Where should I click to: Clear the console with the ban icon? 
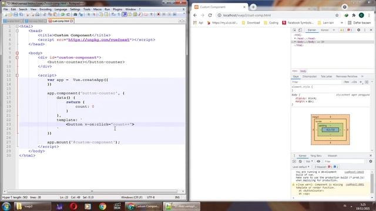[300, 162]
